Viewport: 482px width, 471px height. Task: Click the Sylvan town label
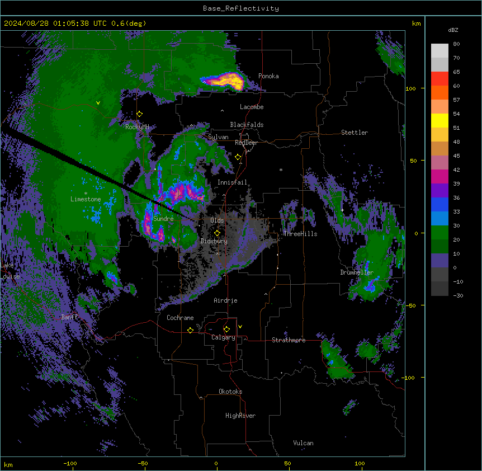pos(218,137)
